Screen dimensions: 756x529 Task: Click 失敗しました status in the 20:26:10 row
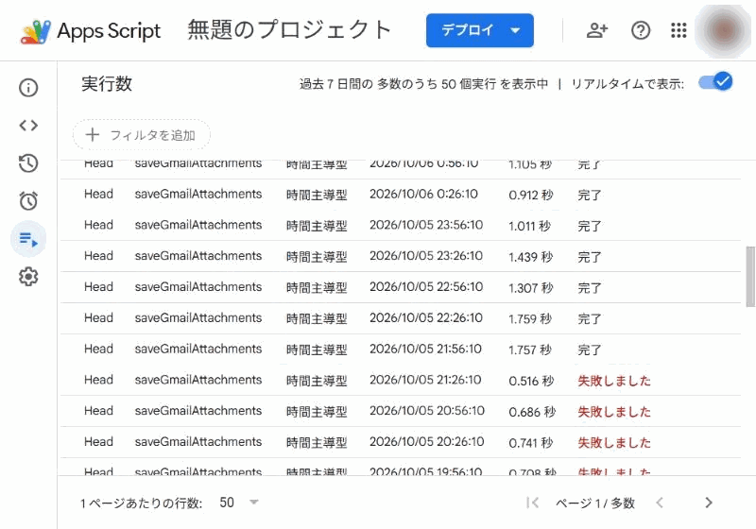[x=614, y=442]
